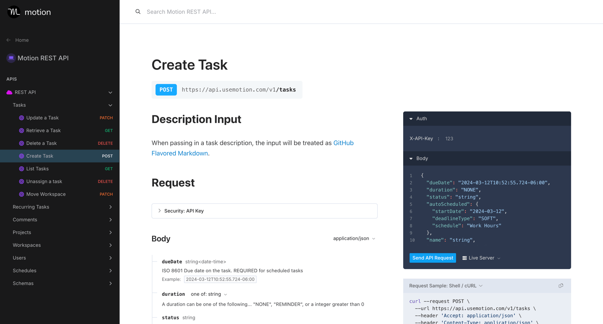This screenshot has height=324, width=603.
Task: Open Retrieve a Task GET page
Action: click(60, 131)
